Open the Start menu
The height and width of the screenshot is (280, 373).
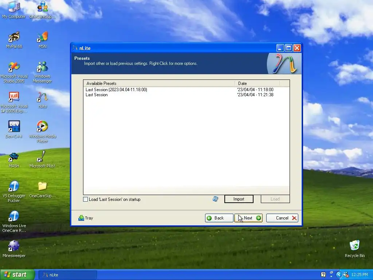(17, 275)
